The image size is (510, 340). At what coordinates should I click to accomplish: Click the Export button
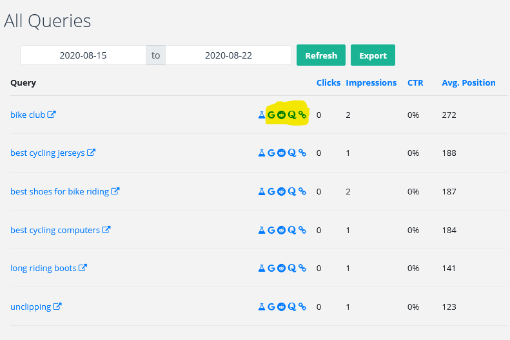point(373,55)
